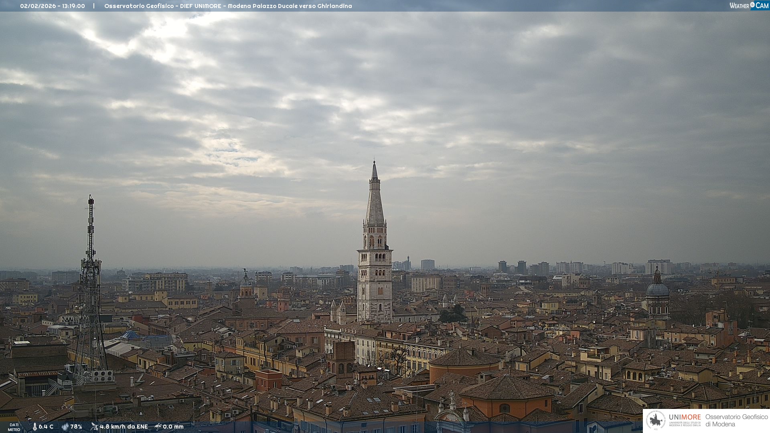
Task: Click the Osservatorio Geofisico di Modena text
Action: point(736,420)
